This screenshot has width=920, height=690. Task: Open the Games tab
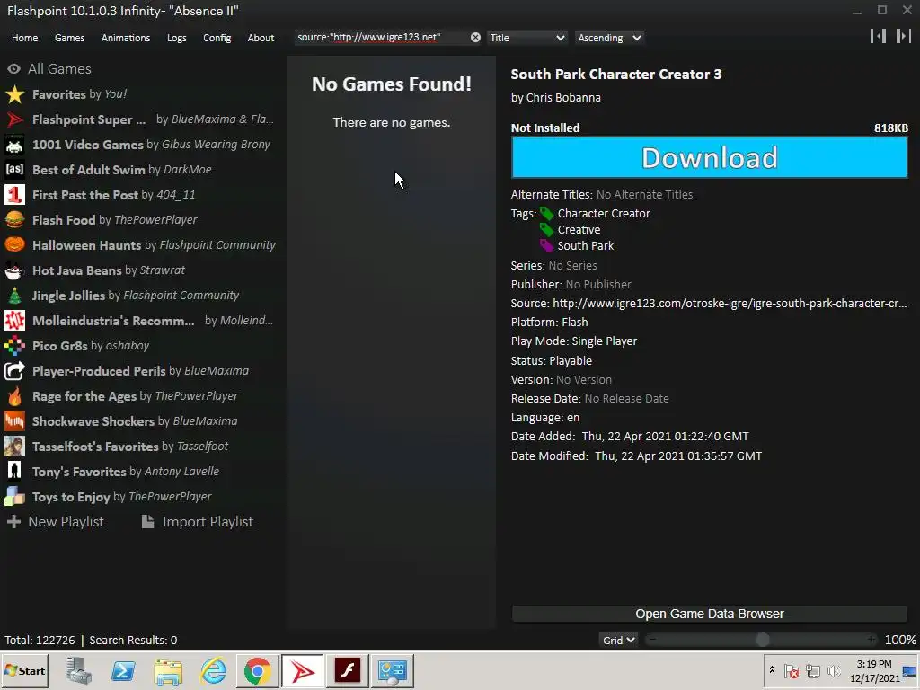[69, 38]
